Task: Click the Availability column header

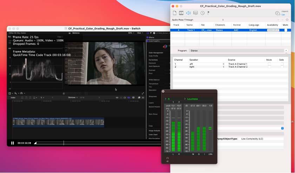Action: [273, 25]
